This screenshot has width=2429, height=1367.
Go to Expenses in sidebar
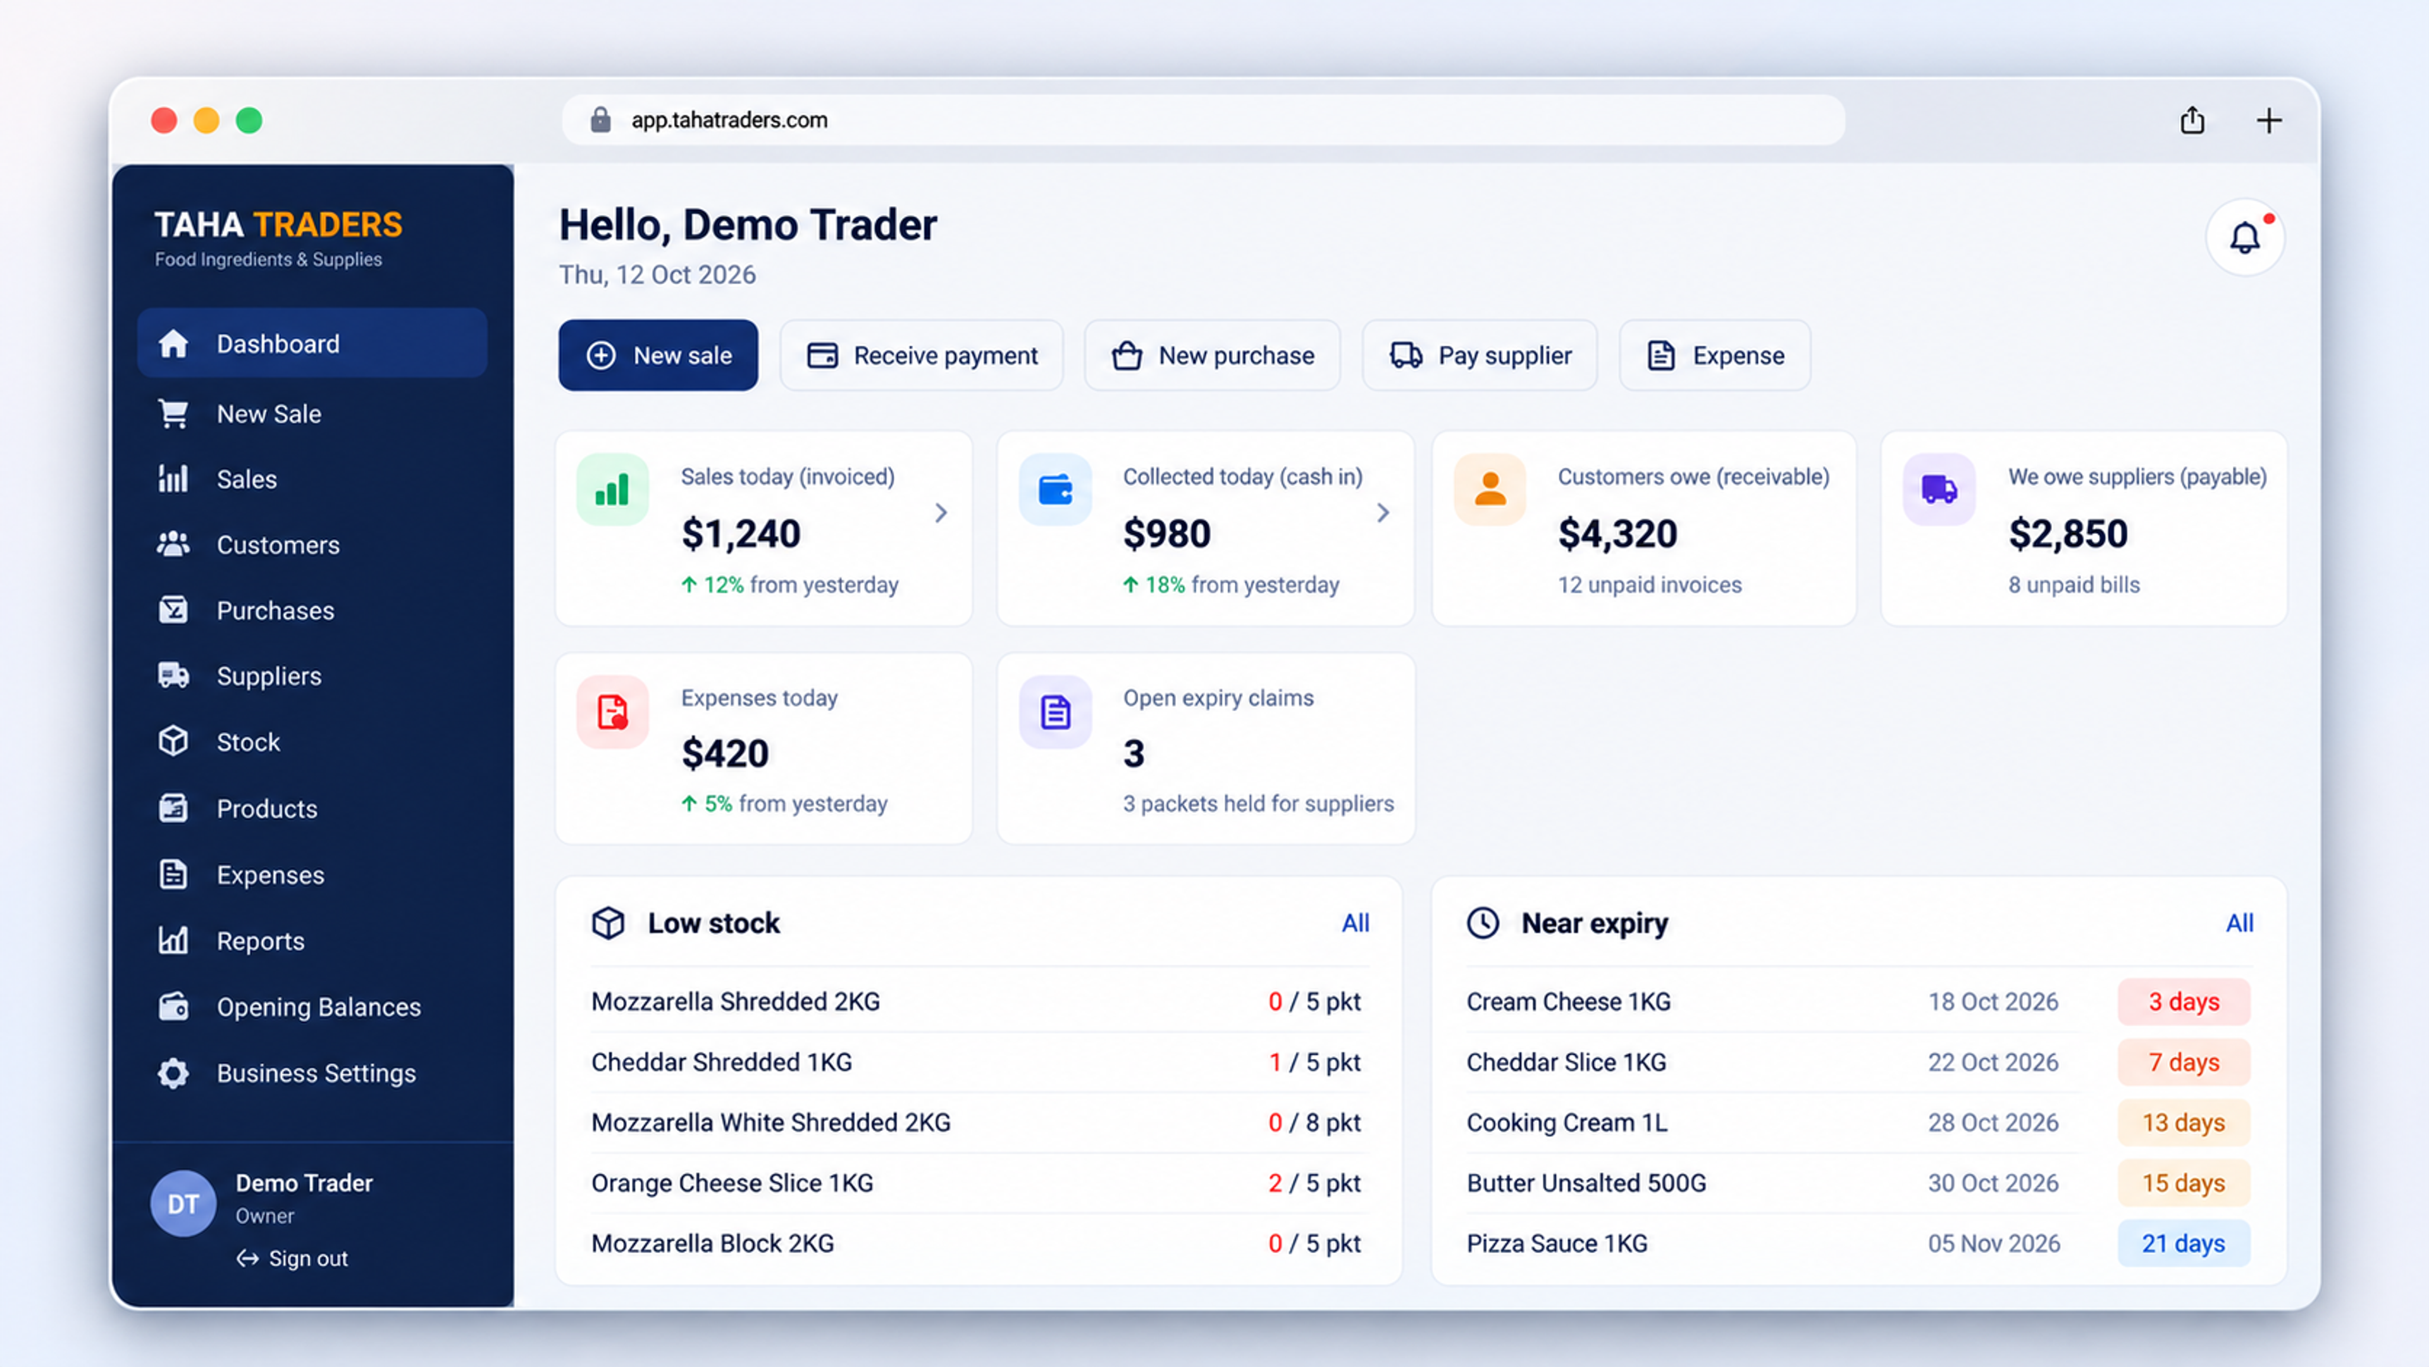pyautogui.click(x=312, y=875)
